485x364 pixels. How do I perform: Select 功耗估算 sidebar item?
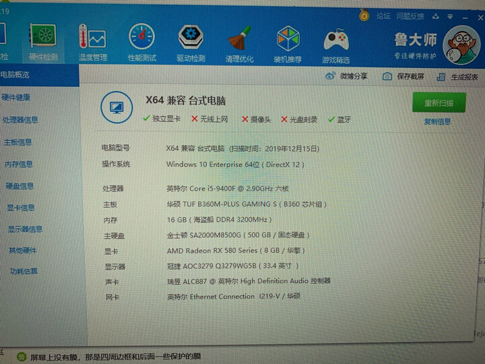24,272
